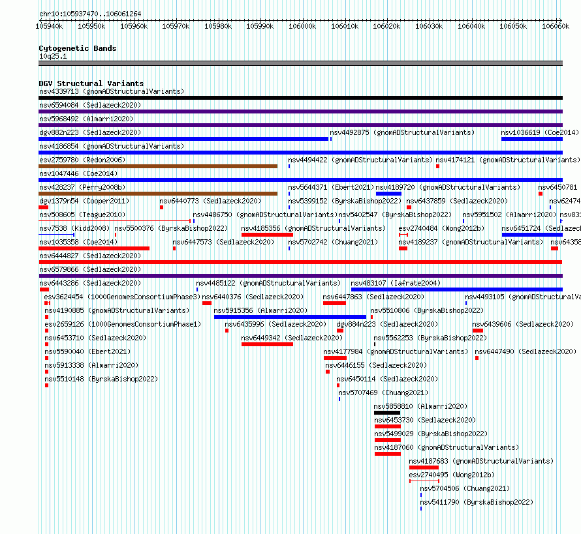This screenshot has width=581, height=534.
Task: Click the nsv5968492 (Almarri2020) label
Action: 86,119
